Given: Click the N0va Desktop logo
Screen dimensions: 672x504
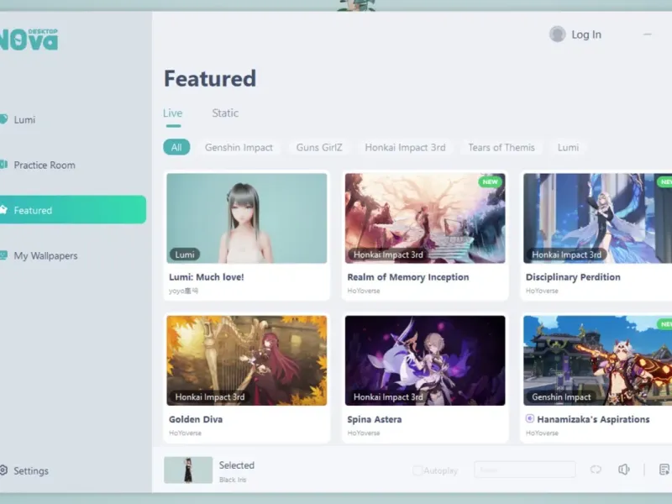Looking at the screenshot, I should tap(29, 39).
